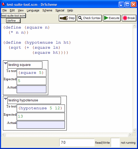
Task: Click the (hypotenuse 5 12) To test field
Action: pos(41,109)
